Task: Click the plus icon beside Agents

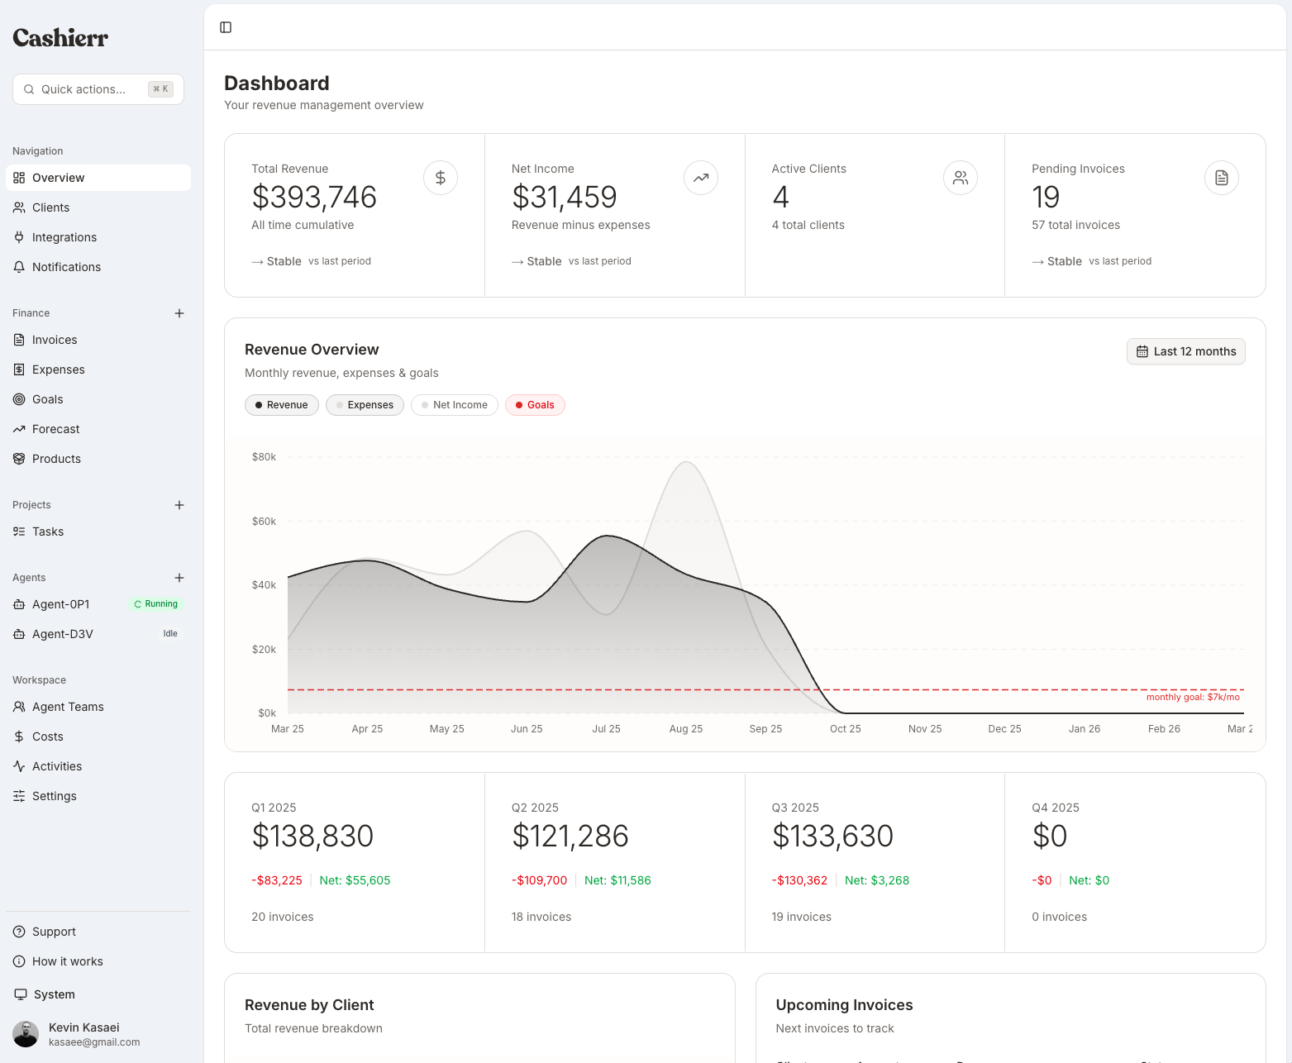Action: coord(179,578)
